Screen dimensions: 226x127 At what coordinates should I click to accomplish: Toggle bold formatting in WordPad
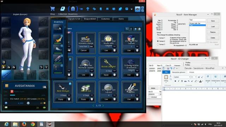[175, 81]
